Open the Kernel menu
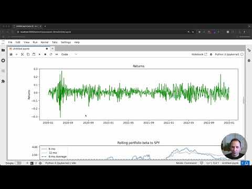Image resolution: width=252 pixels, height=189 pixels. [x=45, y=43]
